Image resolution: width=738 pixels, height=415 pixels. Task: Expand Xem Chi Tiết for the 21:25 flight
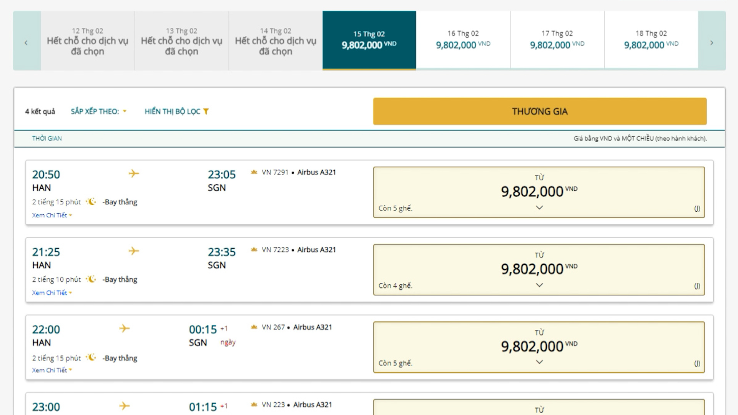[52, 293]
